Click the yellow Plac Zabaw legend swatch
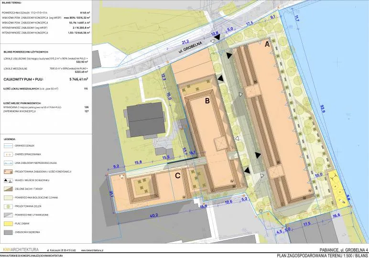The height and width of the screenshot is (258, 369). [7, 223]
